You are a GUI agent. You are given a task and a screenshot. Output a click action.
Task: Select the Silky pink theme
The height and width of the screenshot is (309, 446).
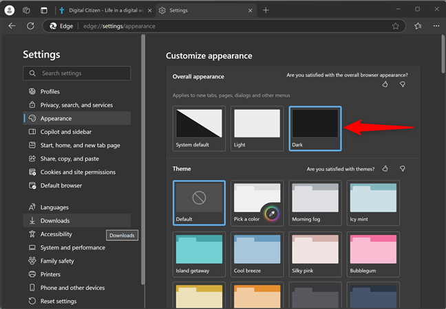pos(315,254)
